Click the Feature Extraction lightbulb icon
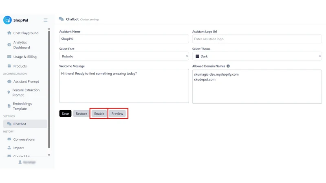Screen dimensions: 326x183 pyautogui.click(x=9, y=92)
